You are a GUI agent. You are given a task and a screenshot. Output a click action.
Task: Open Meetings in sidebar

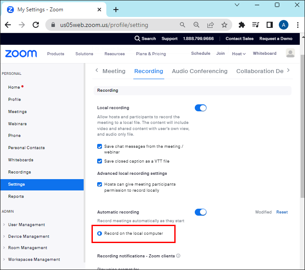[x=17, y=112]
